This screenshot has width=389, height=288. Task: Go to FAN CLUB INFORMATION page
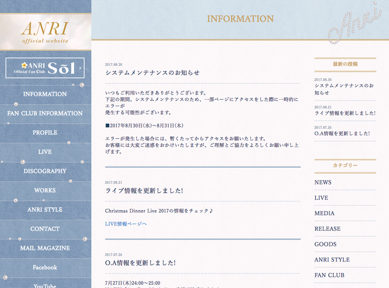(45, 114)
